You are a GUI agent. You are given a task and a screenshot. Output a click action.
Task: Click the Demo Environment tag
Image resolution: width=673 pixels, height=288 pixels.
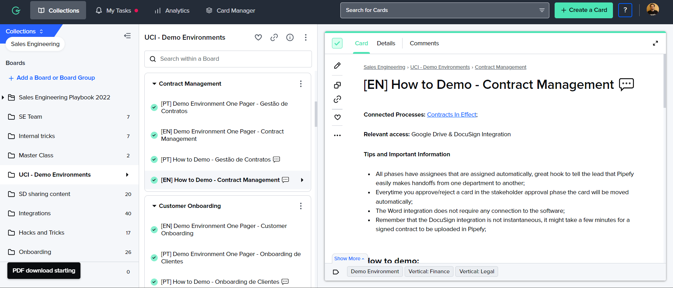point(375,271)
